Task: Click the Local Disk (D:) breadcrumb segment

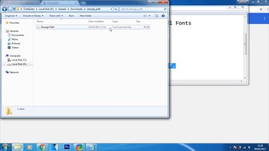Action: 46,9
